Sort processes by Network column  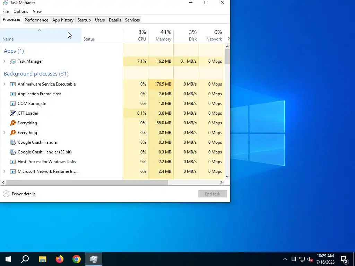click(211, 36)
